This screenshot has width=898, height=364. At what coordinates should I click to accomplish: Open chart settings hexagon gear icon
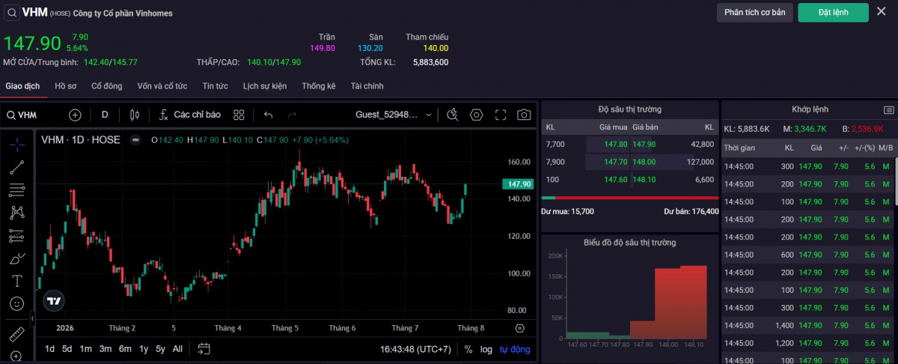tap(477, 115)
